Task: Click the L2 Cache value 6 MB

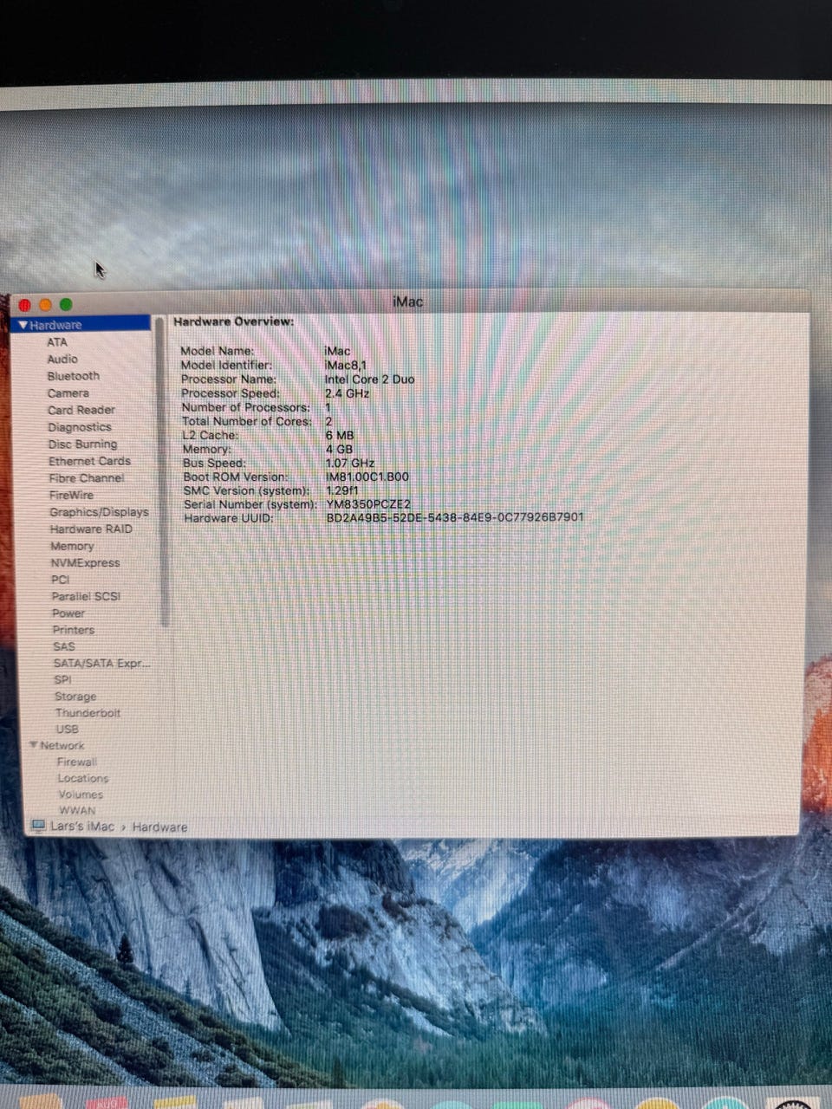Action: click(x=340, y=435)
